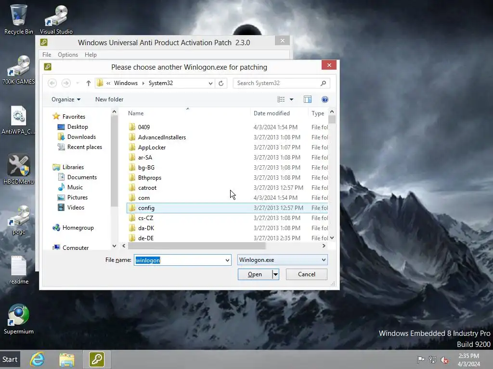Show the preview pane icon
The width and height of the screenshot is (493, 369).
tap(308, 99)
